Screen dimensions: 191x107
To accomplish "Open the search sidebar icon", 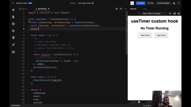I will click(13, 24).
